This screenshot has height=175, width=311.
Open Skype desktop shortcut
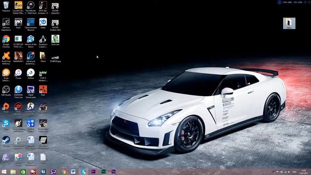[6, 124]
